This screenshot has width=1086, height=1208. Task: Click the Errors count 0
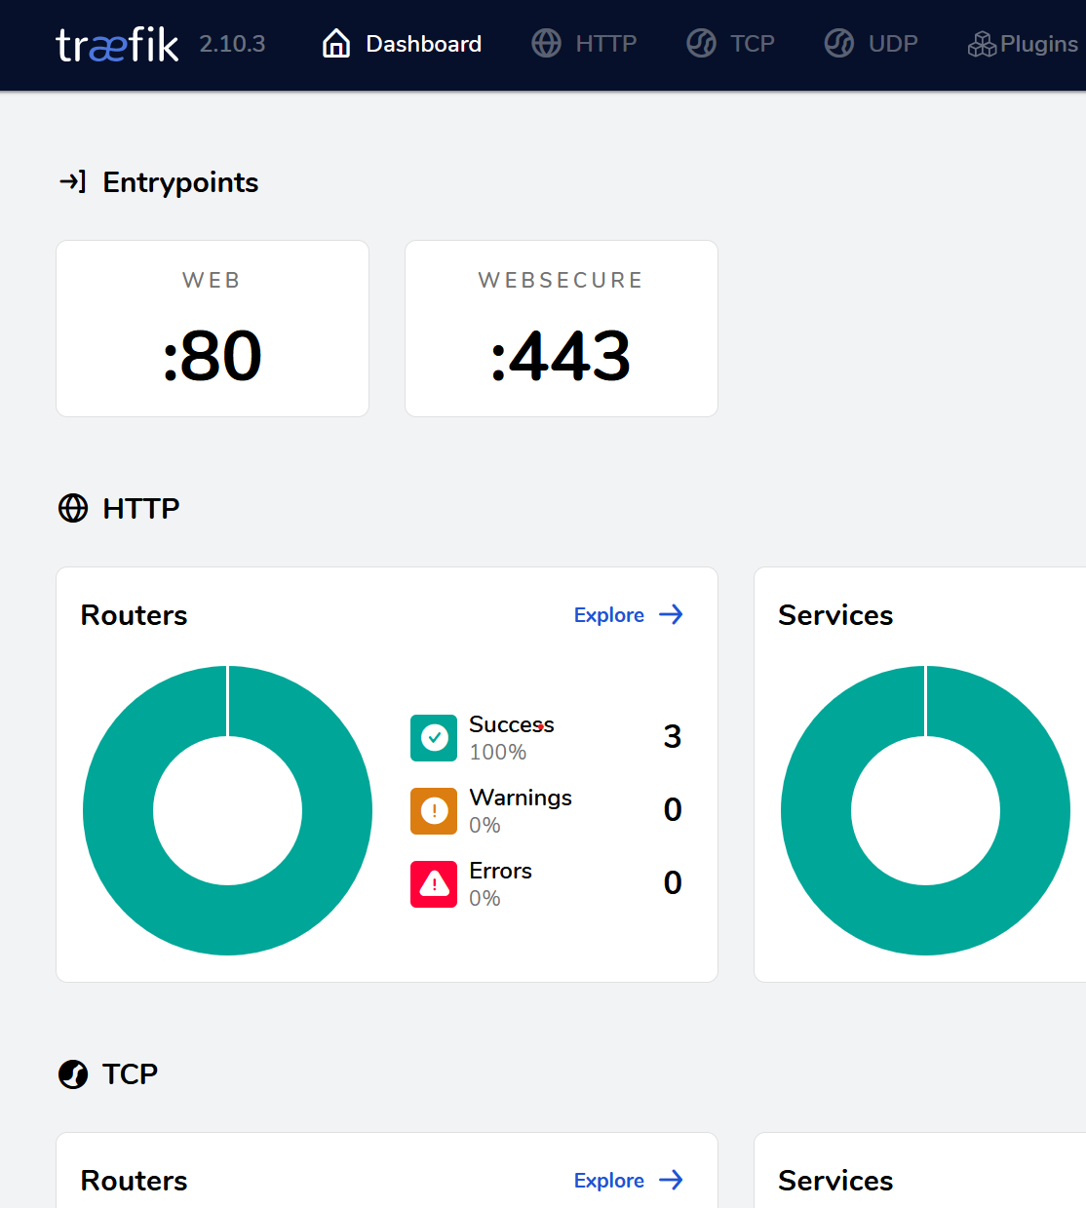point(673,882)
